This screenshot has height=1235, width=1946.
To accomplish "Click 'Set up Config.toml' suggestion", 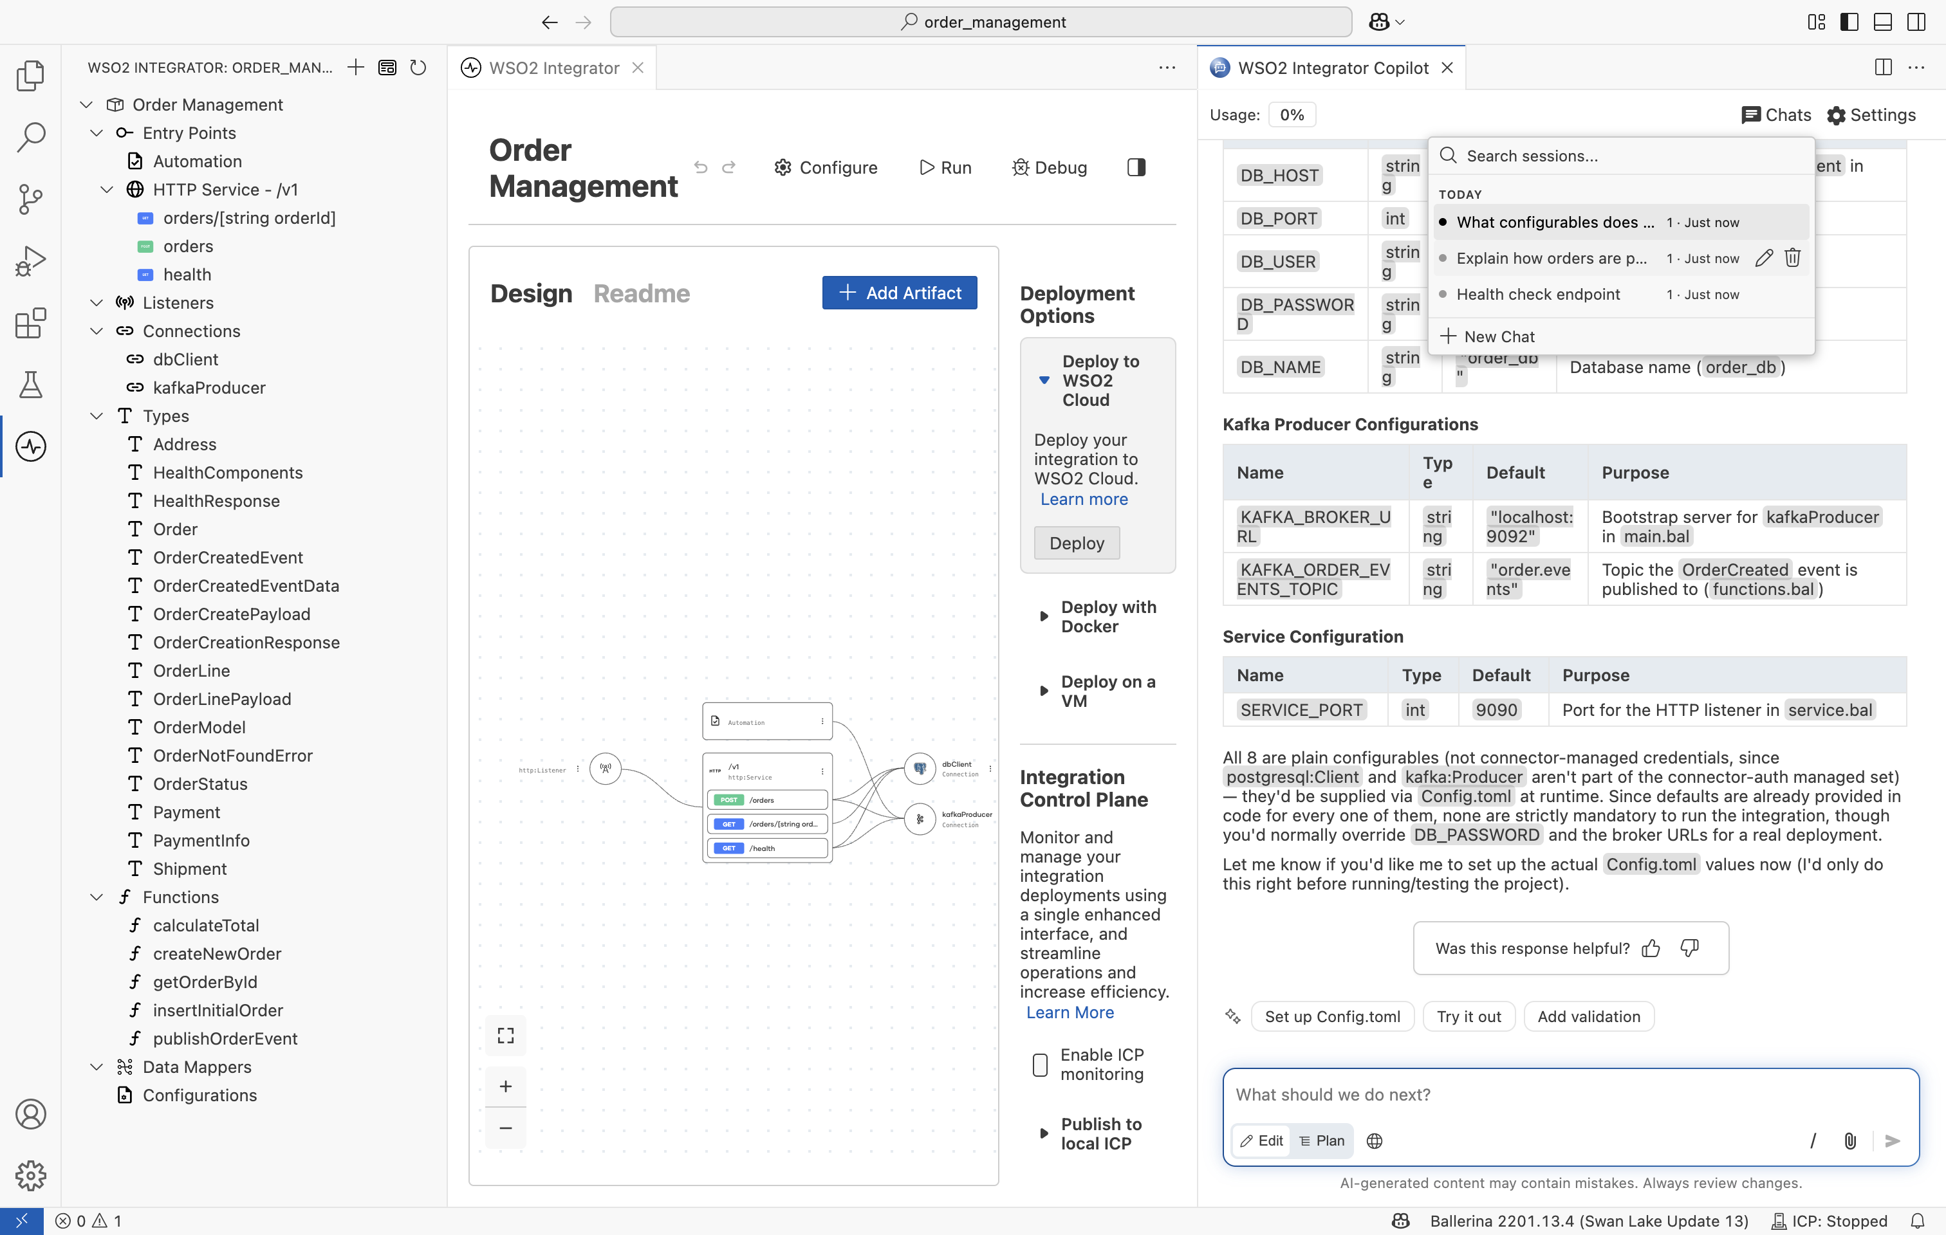I will (1333, 1017).
